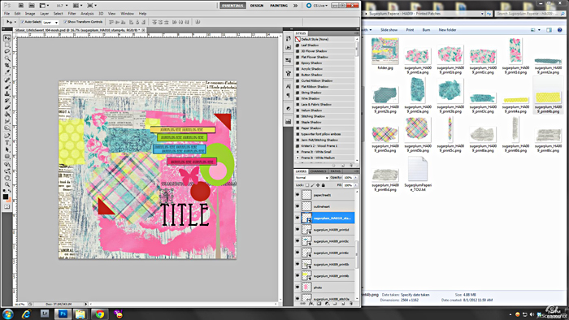Screen dimensions: 569x320
Task: Select the Hand tool
Action: [x=7, y=179]
